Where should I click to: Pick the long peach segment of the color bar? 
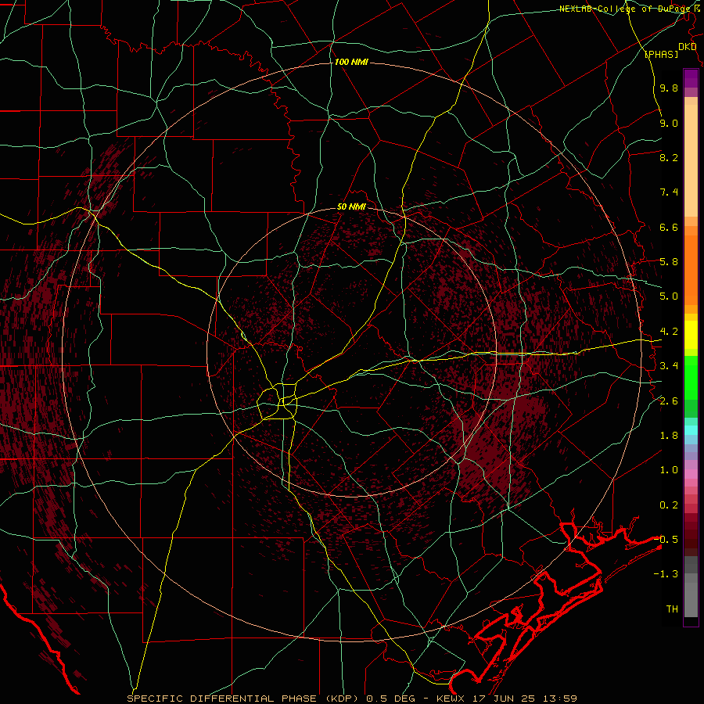click(x=691, y=160)
